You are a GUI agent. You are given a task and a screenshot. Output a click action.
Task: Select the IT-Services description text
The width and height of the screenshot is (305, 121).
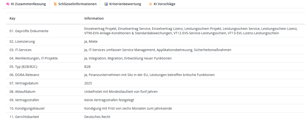(x=158, y=50)
